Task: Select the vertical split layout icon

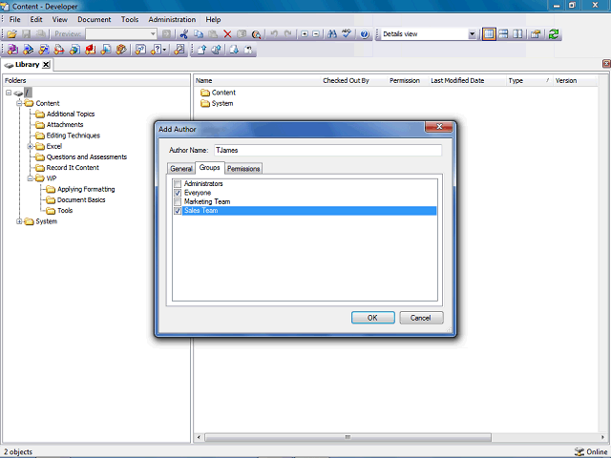Action: click(x=517, y=34)
